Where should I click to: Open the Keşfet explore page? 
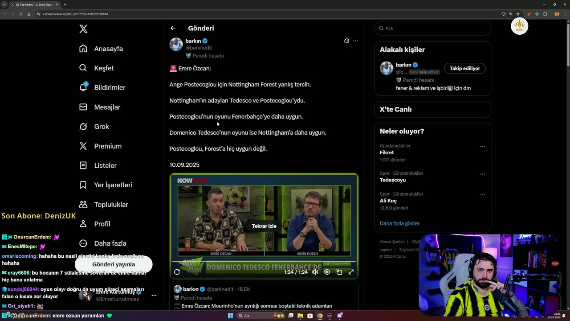tap(96, 68)
